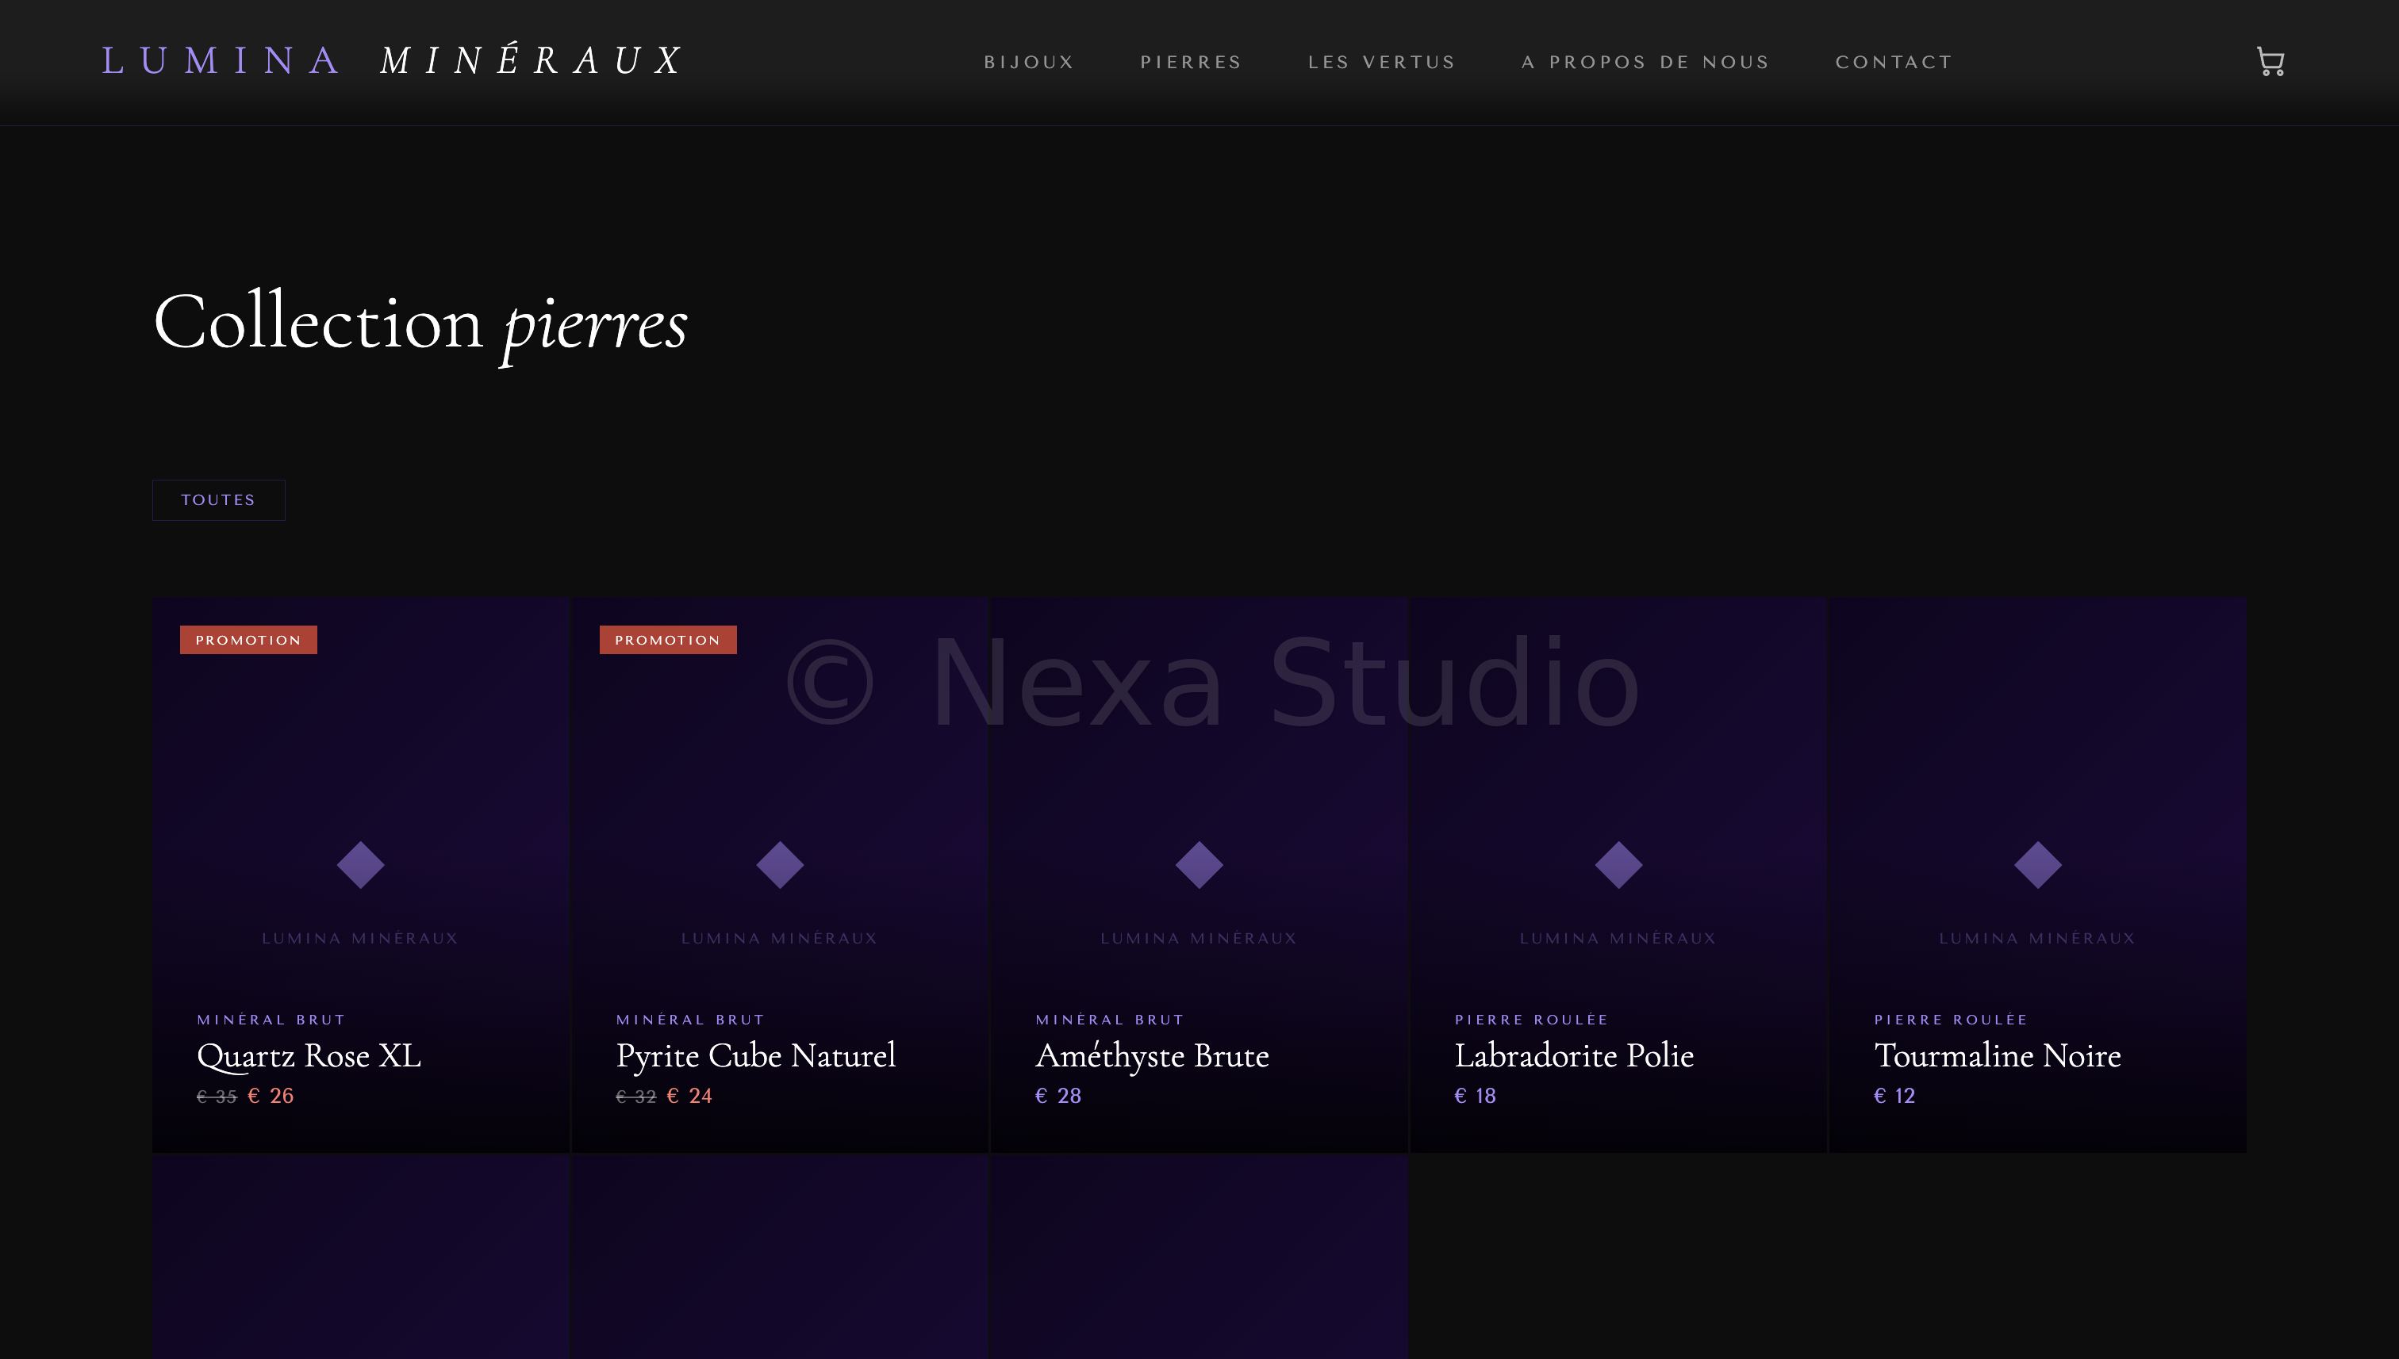Open the Quartz Rose XL product title
This screenshot has height=1359, width=2399.
coord(309,1055)
